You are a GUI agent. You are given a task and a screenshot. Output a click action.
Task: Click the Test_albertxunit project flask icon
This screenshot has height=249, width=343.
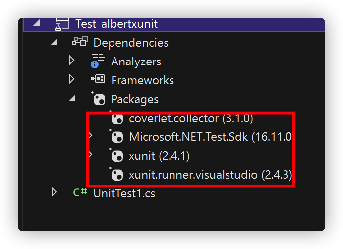coord(61,24)
